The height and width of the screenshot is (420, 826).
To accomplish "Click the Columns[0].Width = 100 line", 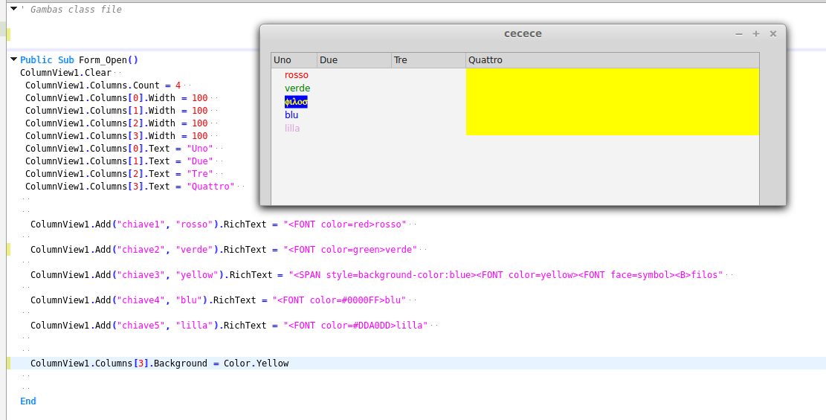I will (117, 98).
